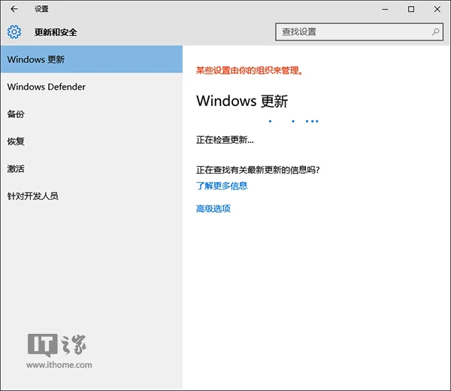Close the 设置 window
Image resolution: width=451 pixels, height=391 pixels.
click(x=437, y=9)
